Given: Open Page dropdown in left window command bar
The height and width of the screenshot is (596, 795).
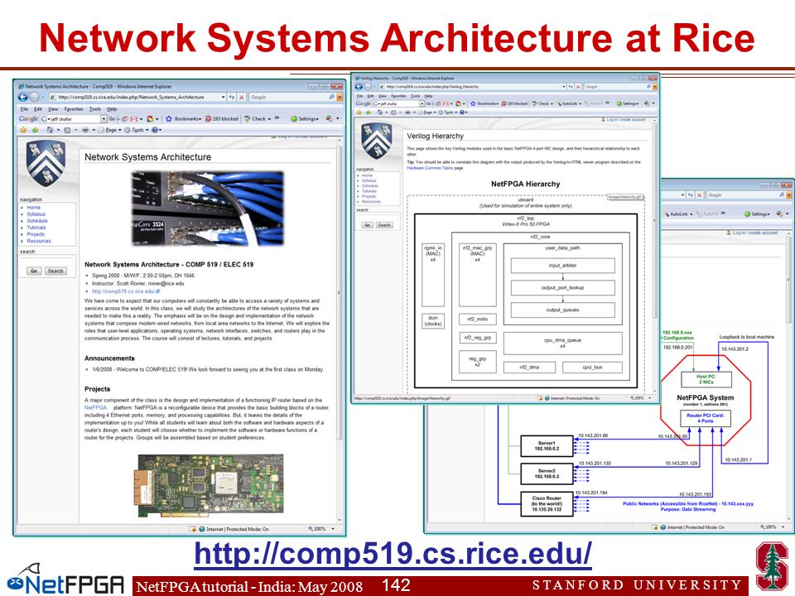Looking at the screenshot, I should coord(111,130).
